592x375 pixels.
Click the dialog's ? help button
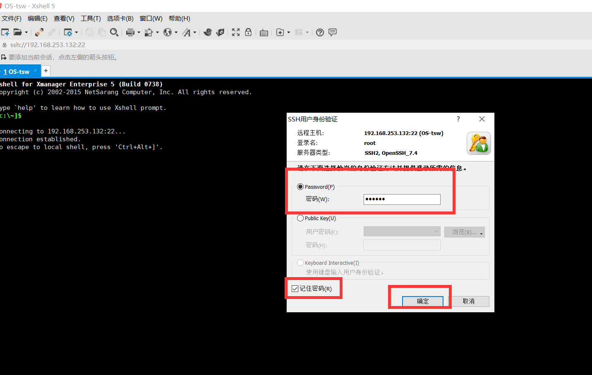tap(458, 119)
